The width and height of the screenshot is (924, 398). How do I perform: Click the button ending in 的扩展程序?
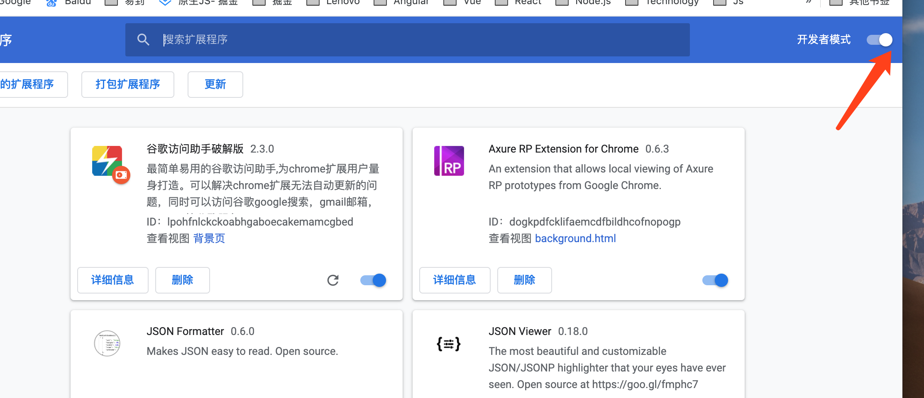pos(33,85)
